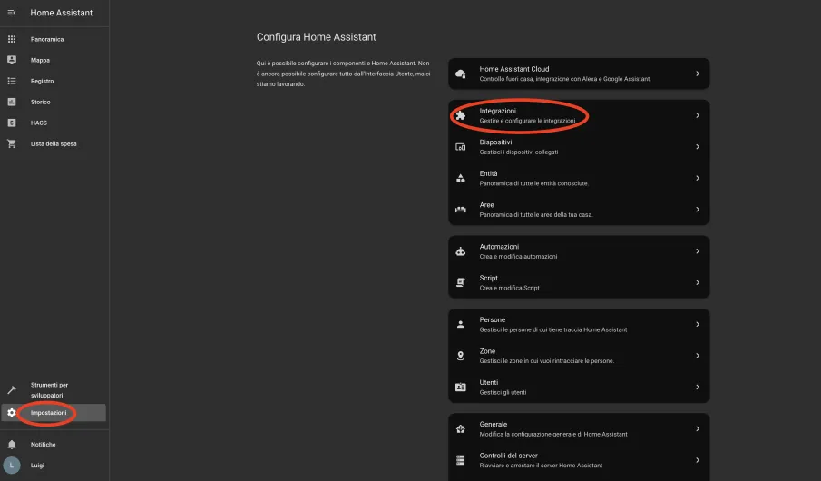This screenshot has width=821, height=481.
Task: Open Automazioni editor
Action: click(x=579, y=251)
